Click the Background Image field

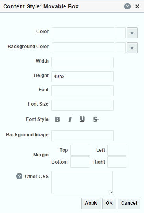pyautogui.click(x=82, y=136)
